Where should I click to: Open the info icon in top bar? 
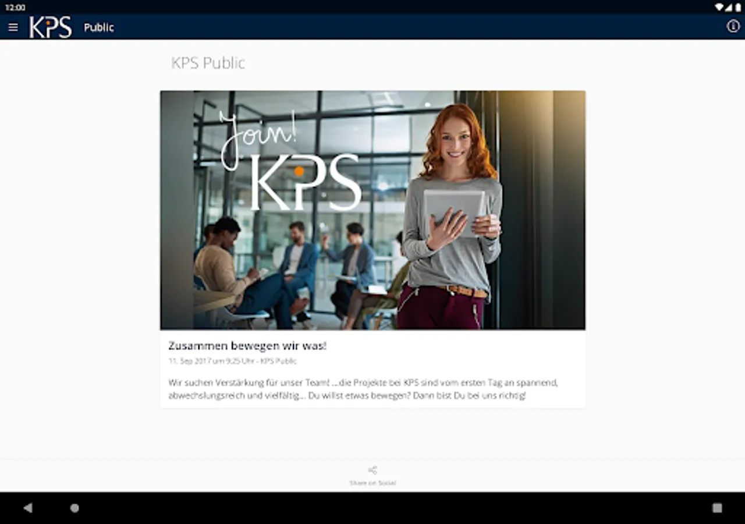point(733,26)
